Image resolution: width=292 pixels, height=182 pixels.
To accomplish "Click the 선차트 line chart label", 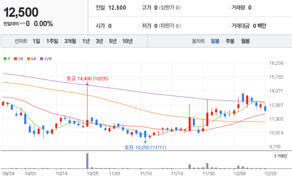I will tap(21, 41).
